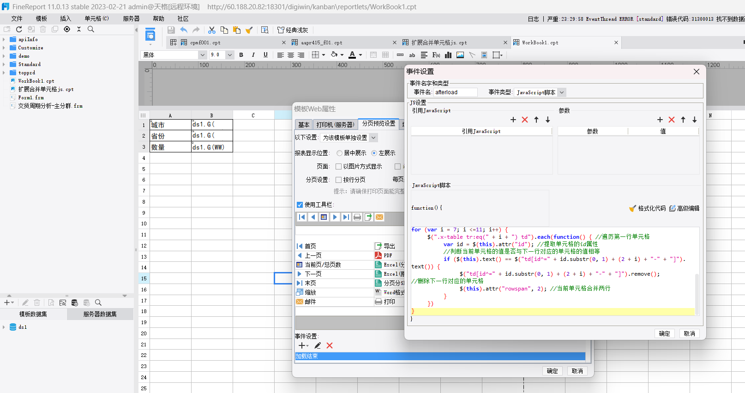The image size is (745, 393).
Task: Switch to the 打印机(服务器) tab
Action: pyautogui.click(x=335, y=125)
